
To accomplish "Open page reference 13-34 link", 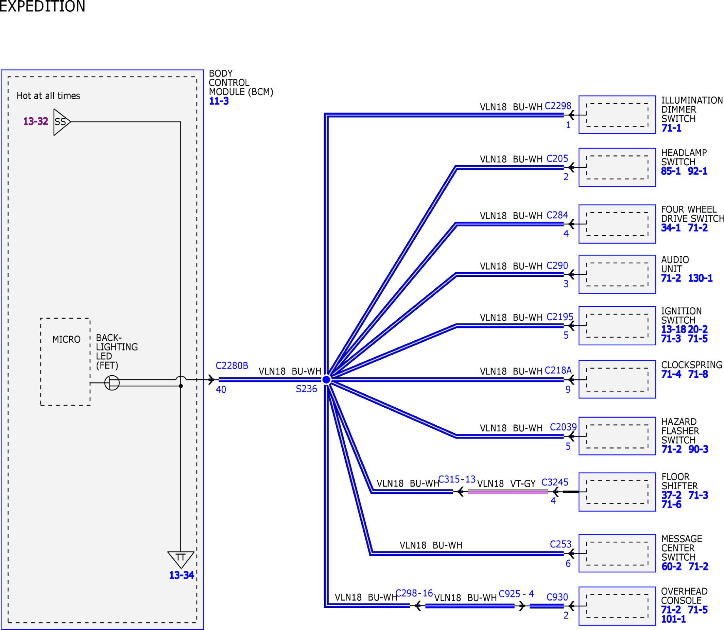I will 182,575.
